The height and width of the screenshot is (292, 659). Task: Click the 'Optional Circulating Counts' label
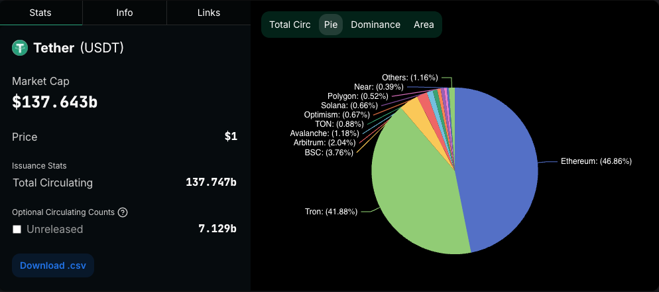tap(63, 212)
